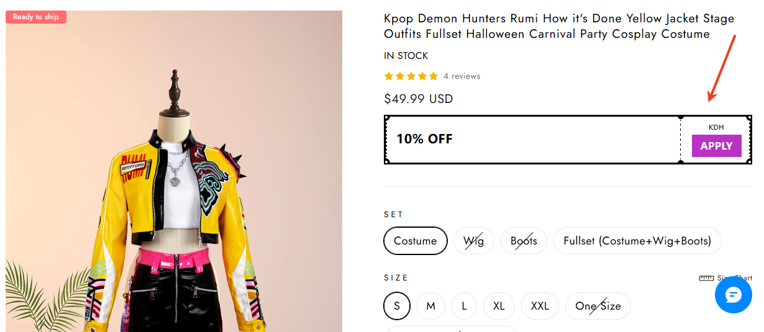The height and width of the screenshot is (332, 764).
Task: Pick the Boots set option
Action: [x=524, y=241]
